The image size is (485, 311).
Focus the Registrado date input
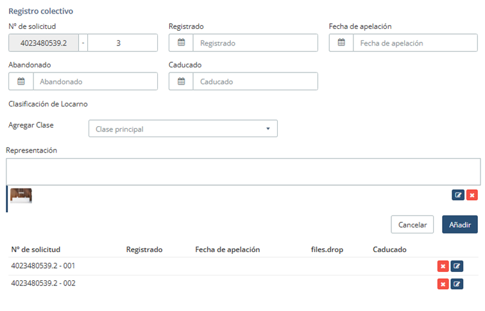point(255,43)
